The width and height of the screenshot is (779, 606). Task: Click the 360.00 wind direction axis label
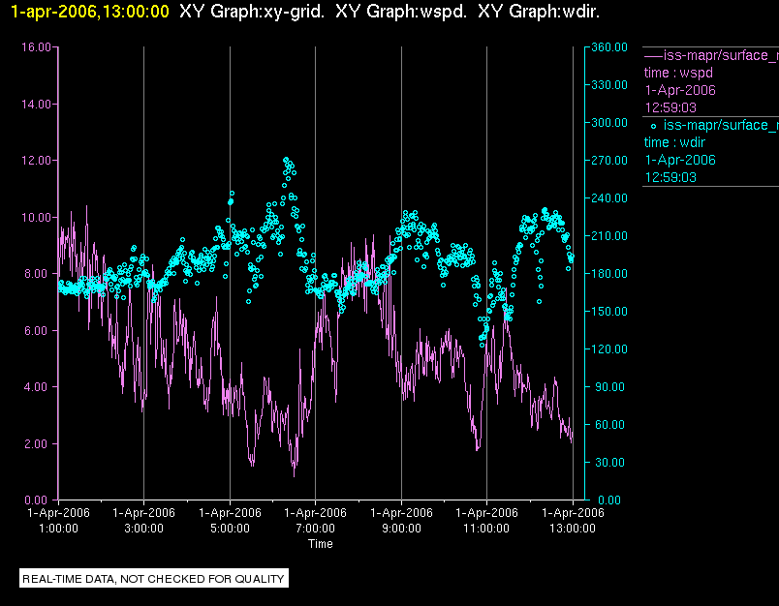coord(609,47)
